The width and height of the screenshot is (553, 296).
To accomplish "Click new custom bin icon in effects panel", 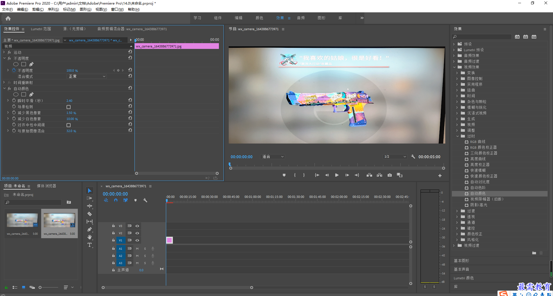I will click(x=534, y=253).
